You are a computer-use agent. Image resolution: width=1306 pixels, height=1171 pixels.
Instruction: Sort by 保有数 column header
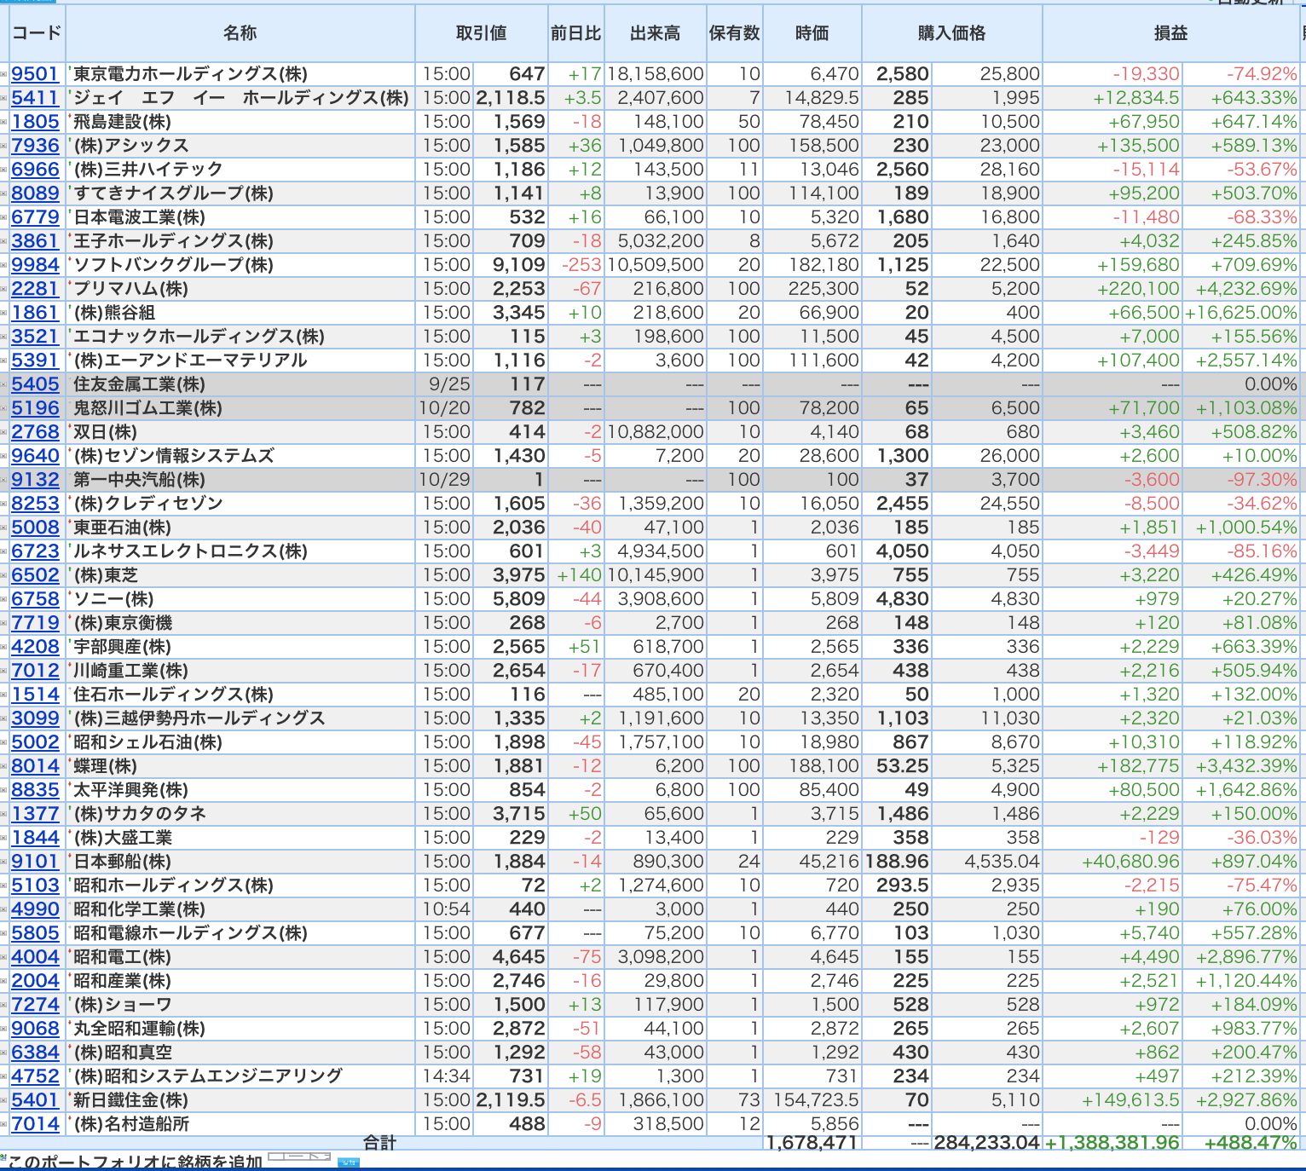(735, 33)
